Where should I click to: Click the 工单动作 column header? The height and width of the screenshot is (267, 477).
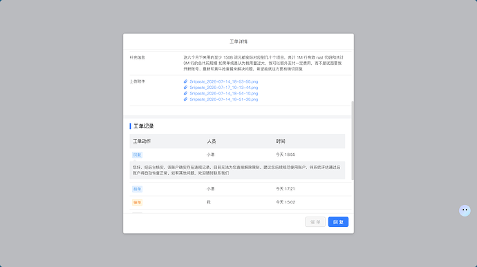point(142,141)
